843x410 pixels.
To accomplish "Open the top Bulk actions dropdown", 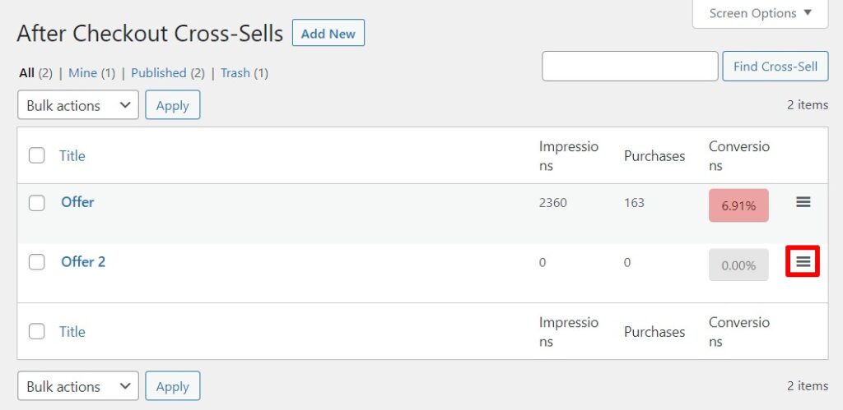I will (78, 105).
